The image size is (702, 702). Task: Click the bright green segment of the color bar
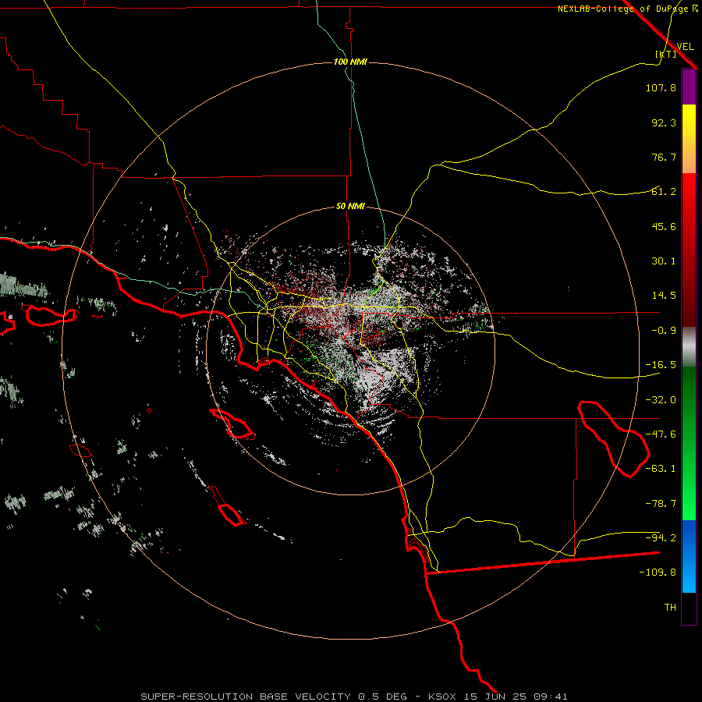[689, 443]
